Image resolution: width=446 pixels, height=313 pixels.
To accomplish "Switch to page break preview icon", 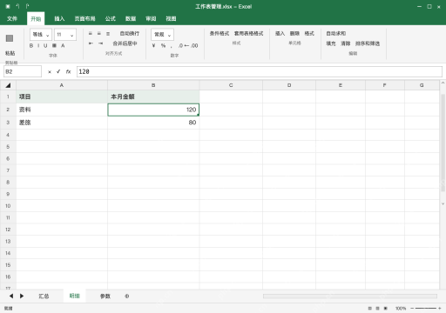I will [386, 309].
